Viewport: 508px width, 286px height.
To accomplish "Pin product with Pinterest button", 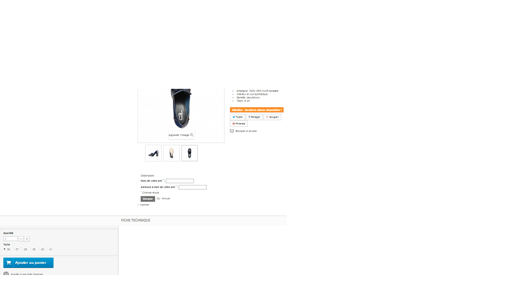I will click(239, 124).
